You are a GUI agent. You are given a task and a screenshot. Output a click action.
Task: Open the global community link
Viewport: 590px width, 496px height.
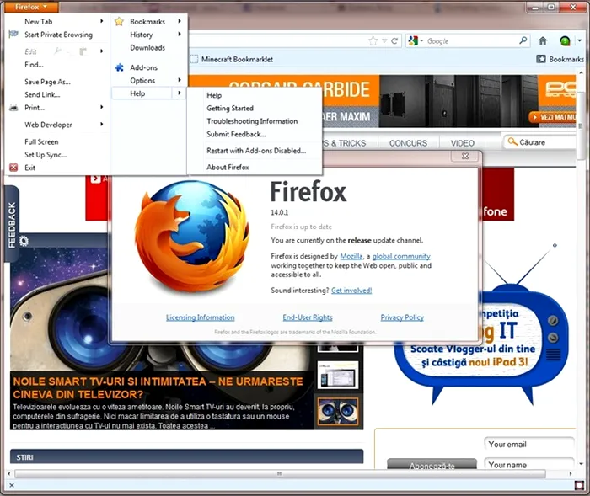[401, 256]
